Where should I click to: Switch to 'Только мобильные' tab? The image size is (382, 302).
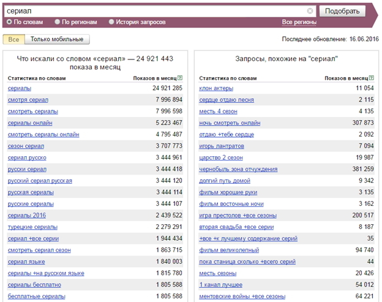coord(57,39)
